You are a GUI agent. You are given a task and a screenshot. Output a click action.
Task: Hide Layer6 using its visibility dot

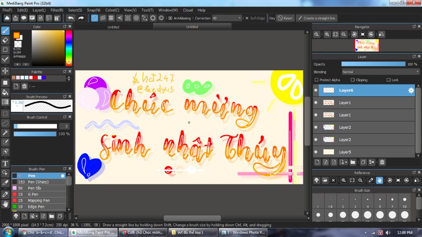[x=316, y=90]
